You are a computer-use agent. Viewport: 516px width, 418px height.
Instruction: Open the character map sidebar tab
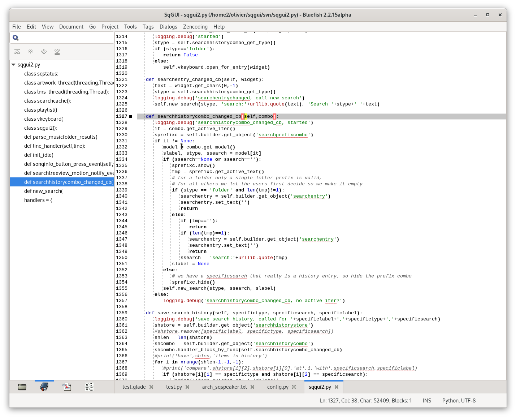point(89,387)
